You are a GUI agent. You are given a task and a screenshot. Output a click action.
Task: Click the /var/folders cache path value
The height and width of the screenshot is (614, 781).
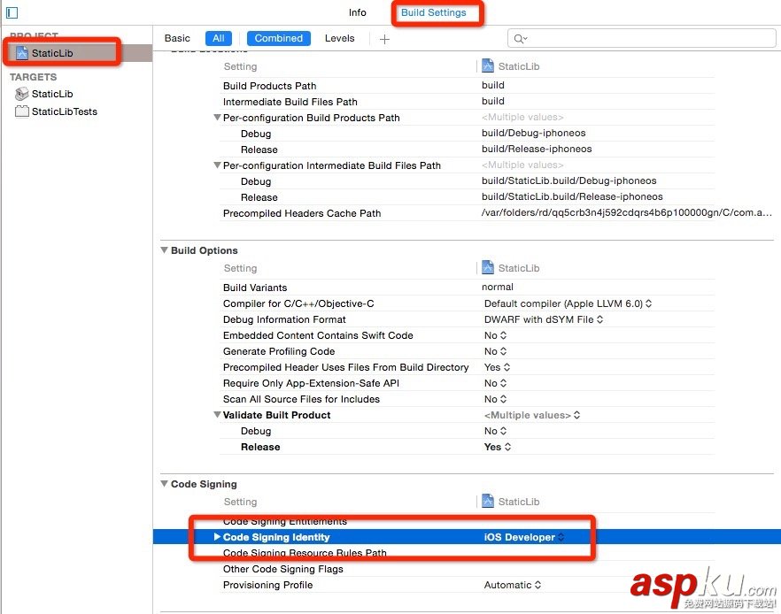tap(627, 212)
